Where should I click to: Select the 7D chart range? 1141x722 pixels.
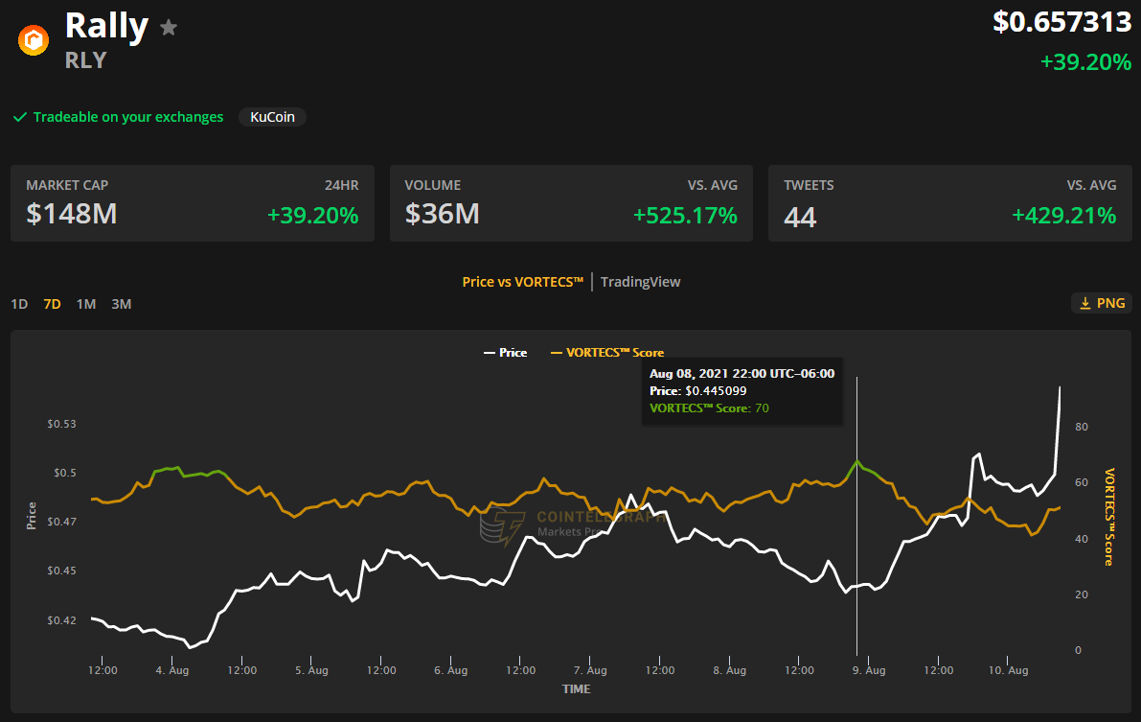(52, 304)
